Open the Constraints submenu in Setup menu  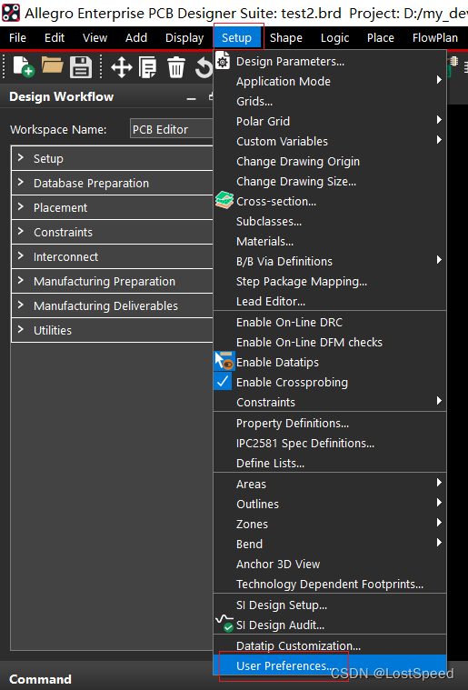click(x=330, y=402)
